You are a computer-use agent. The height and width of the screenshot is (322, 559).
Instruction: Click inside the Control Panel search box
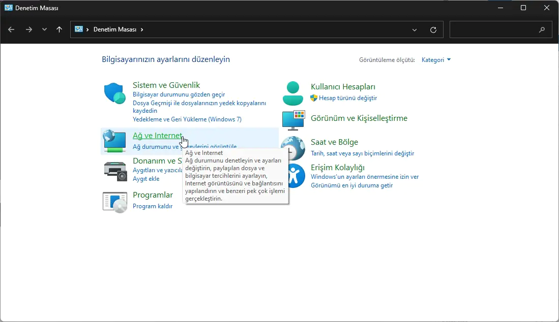tap(493, 29)
